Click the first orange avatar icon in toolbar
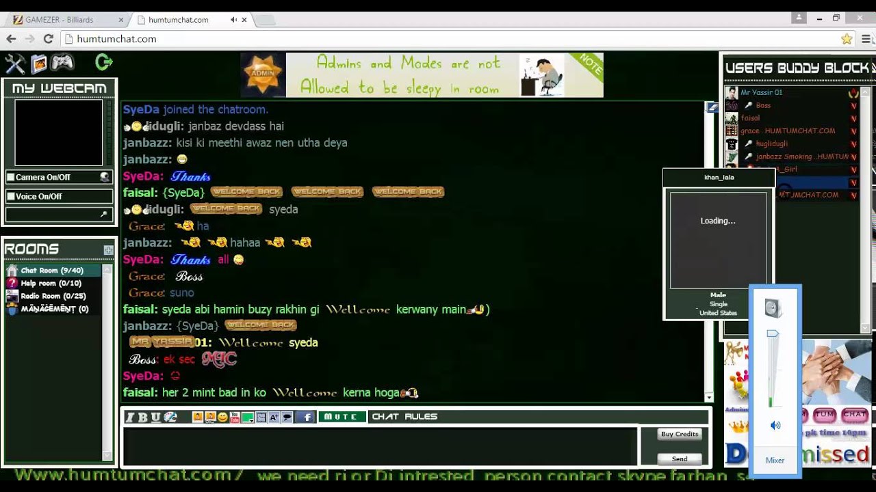Viewport: 876px width, 492px height. point(197,417)
